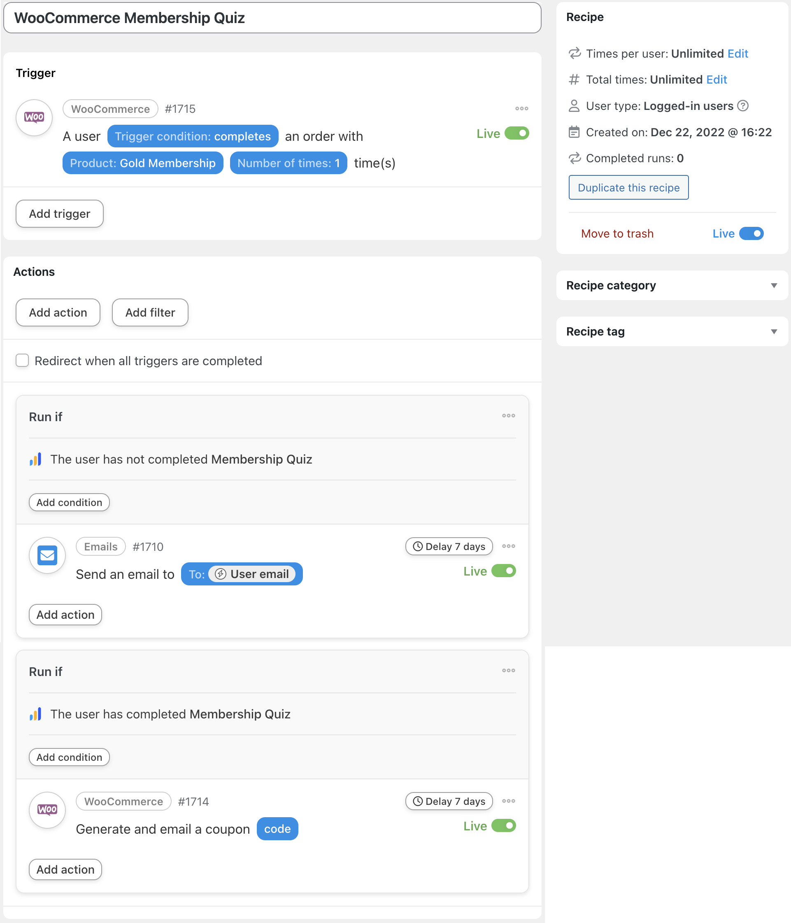Open the 'Product: Gold Membership' field
Viewport: 791px width, 923px height.
click(143, 163)
